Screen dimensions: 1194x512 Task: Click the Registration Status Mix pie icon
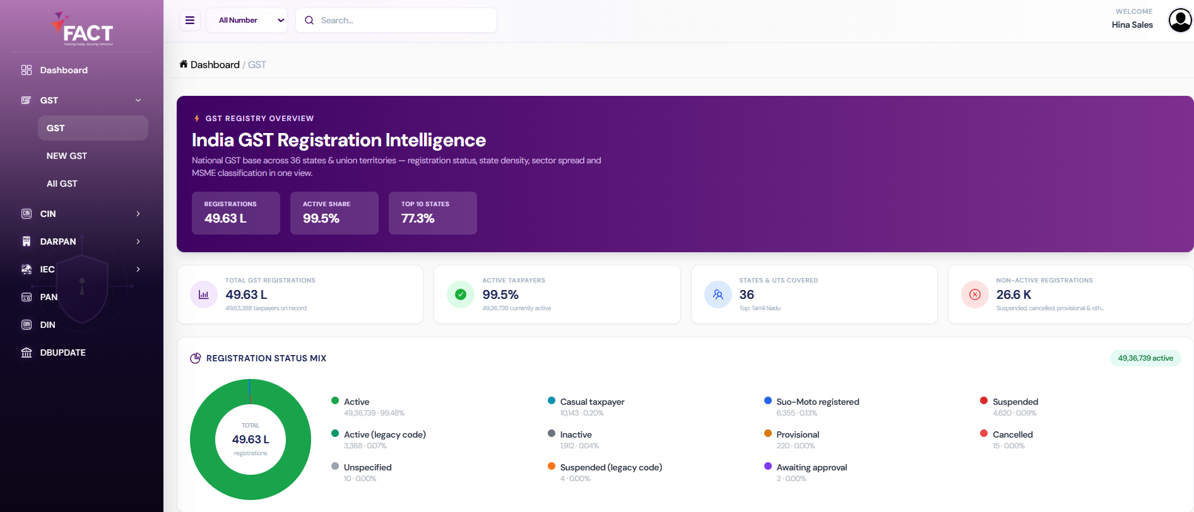(x=196, y=358)
